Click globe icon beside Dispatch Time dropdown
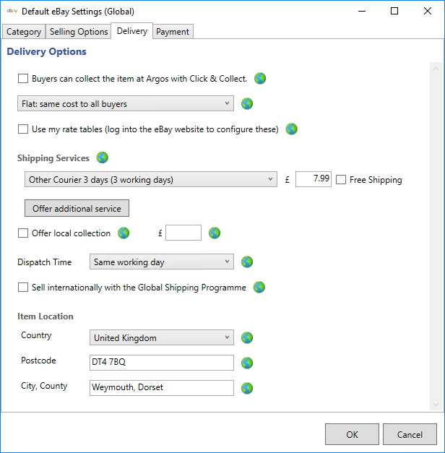The height and width of the screenshot is (453, 445). [247, 262]
